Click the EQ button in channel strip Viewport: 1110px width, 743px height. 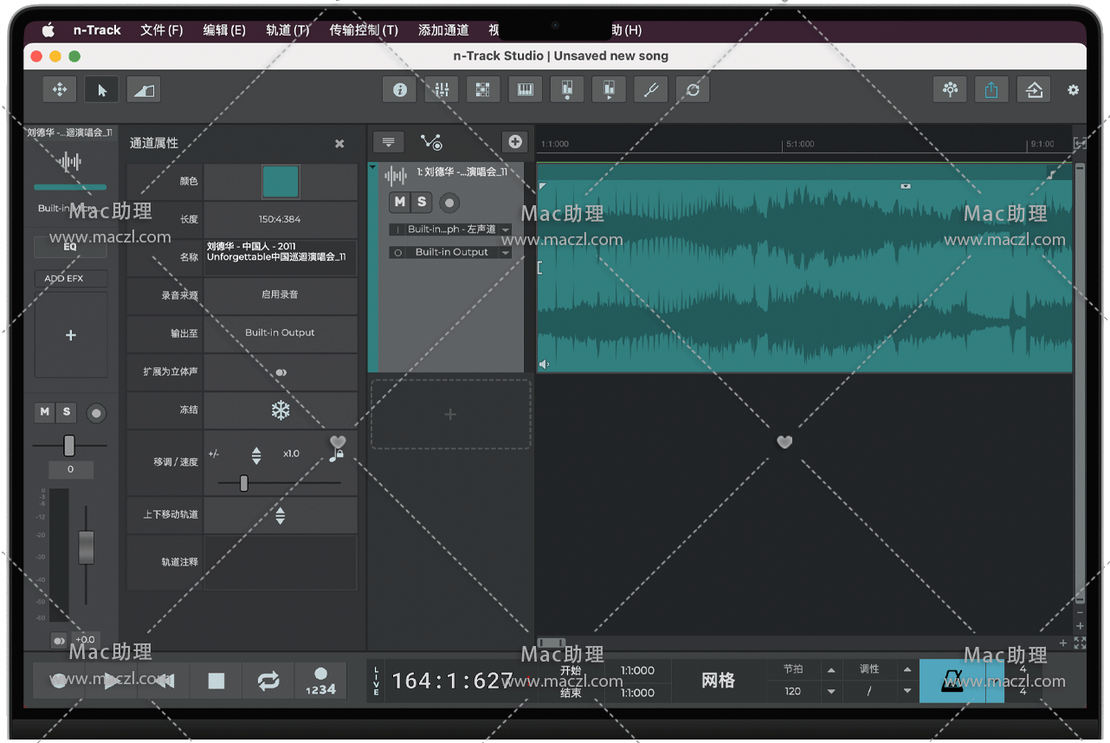click(x=70, y=247)
